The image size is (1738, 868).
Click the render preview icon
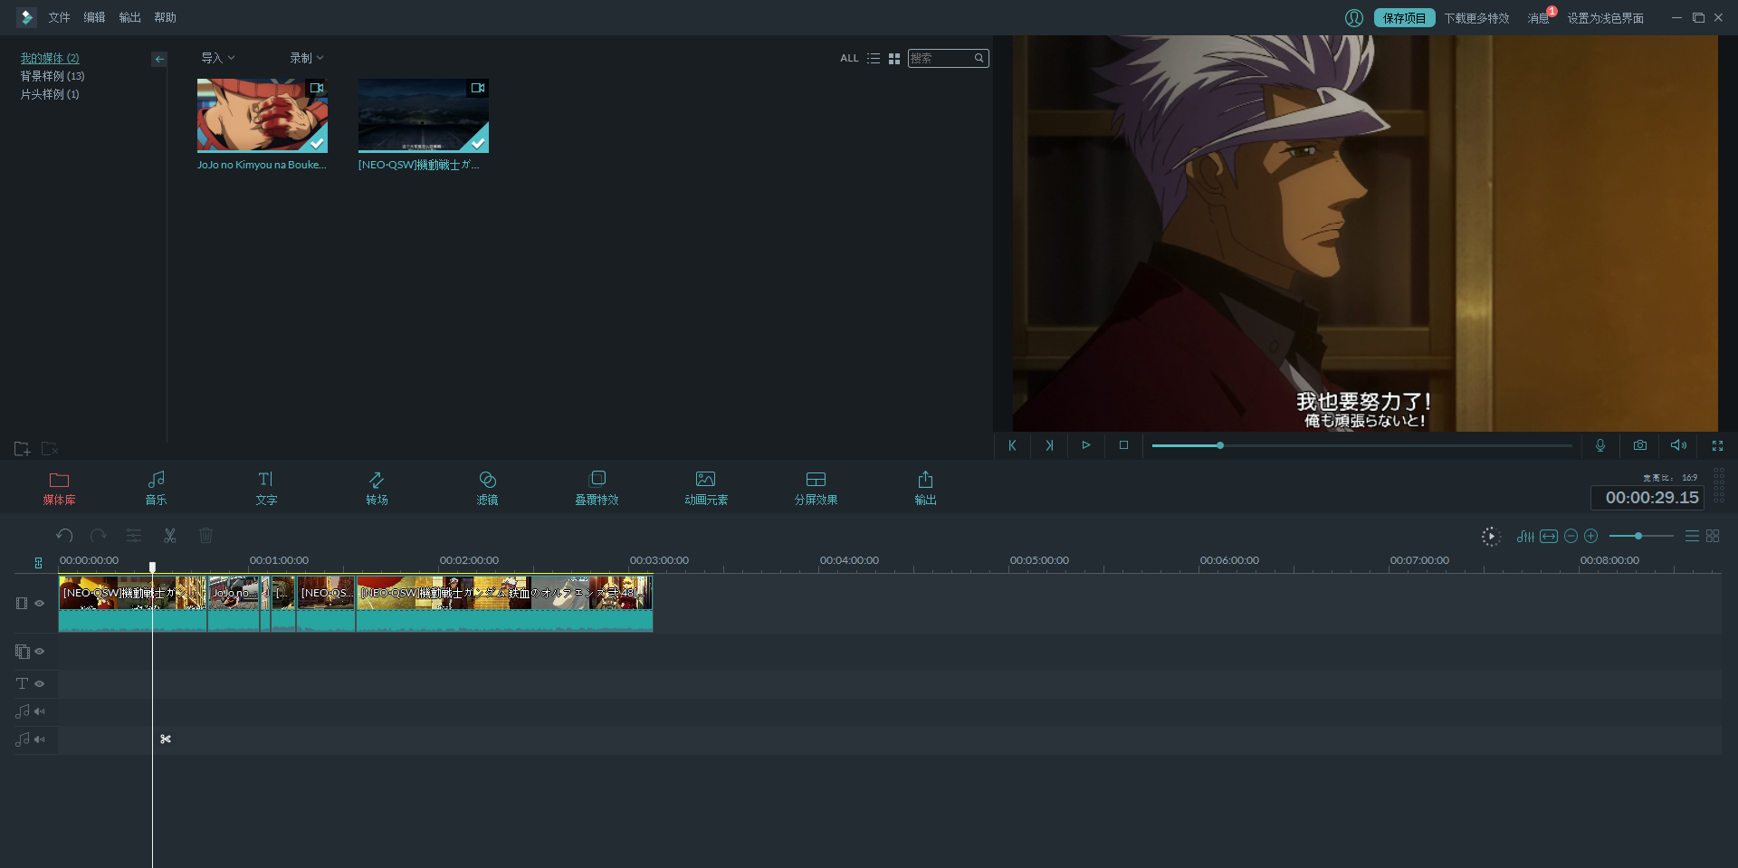[x=1490, y=537]
